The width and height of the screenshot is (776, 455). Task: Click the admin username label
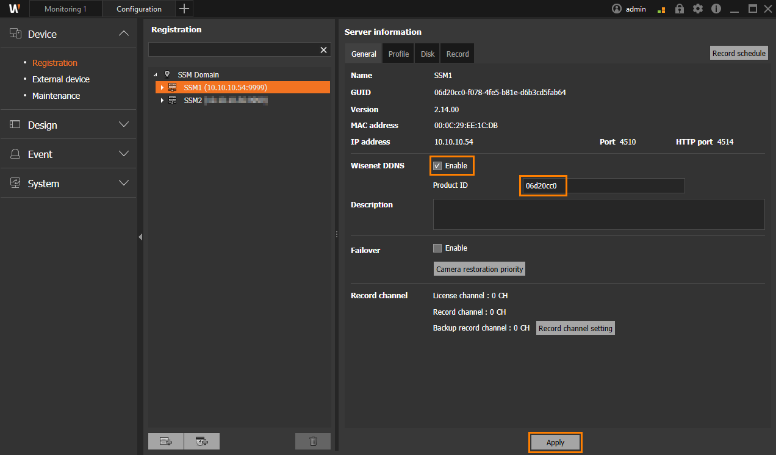pyautogui.click(x=636, y=9)
